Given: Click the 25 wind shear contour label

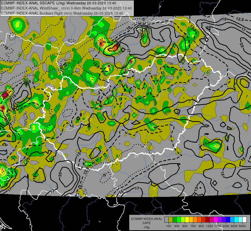Looking at the screenshot, I should 242,45.
